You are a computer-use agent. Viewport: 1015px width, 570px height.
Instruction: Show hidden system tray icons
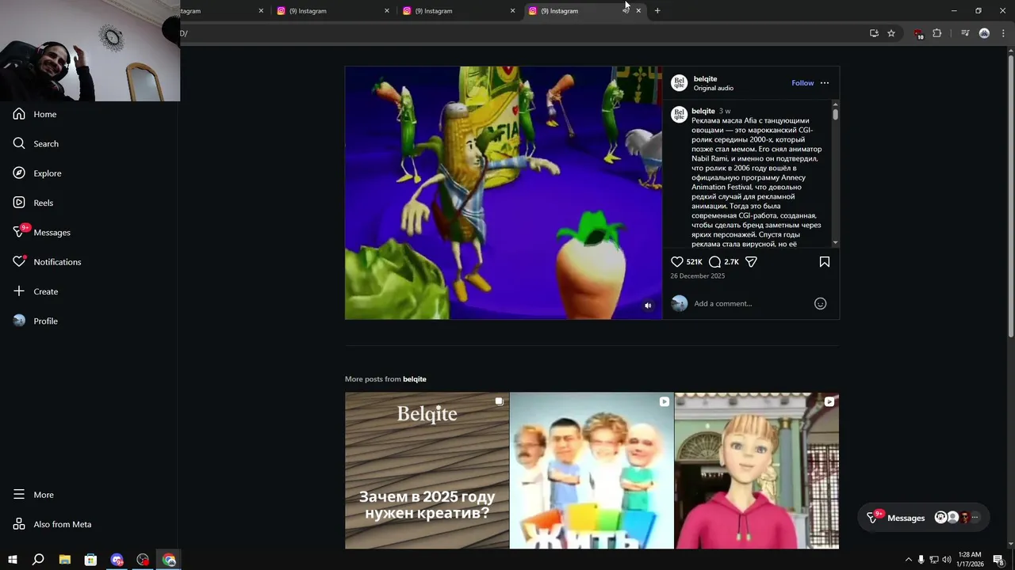click(x=909, y=560)
